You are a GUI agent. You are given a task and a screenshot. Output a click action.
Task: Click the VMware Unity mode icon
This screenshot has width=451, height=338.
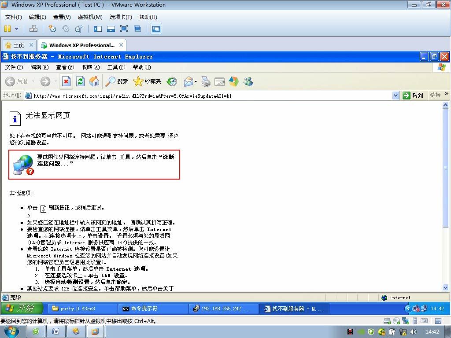click(x=137, y=29)
